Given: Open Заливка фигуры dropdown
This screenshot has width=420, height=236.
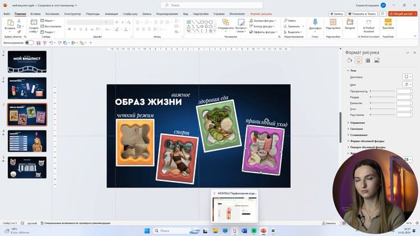Looking at the screenshot, I should click(262, 20).
